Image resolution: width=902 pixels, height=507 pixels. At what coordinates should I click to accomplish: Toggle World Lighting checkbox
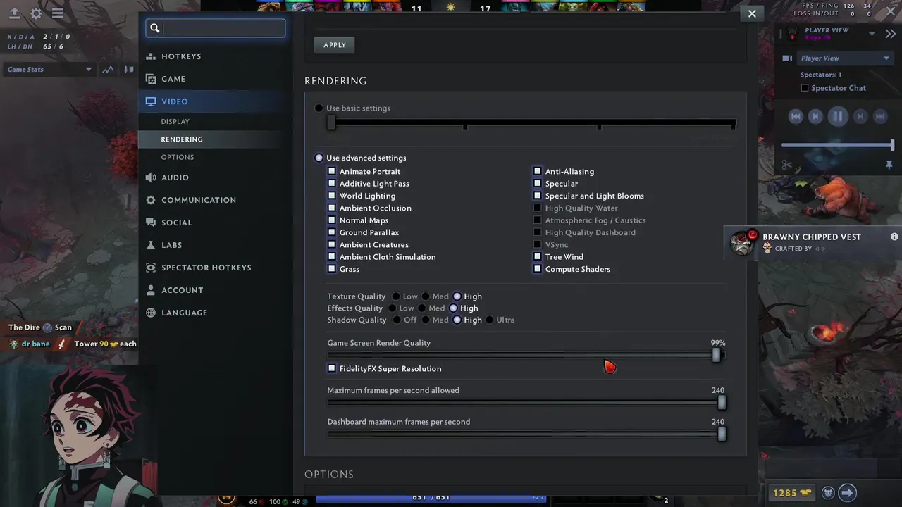(332, 196)
